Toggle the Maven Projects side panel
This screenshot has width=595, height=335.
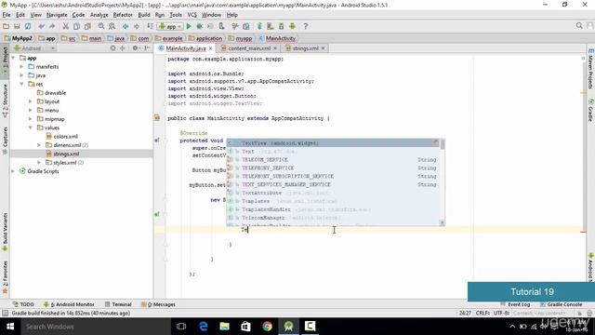point(590,69)
